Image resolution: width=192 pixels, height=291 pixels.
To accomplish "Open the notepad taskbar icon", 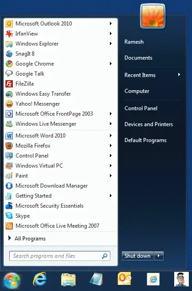I will pos(96,279).
